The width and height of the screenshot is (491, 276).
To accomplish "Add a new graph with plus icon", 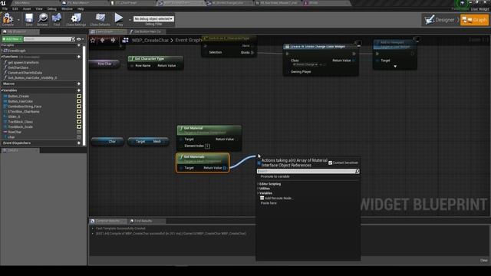I will (79, 45).
